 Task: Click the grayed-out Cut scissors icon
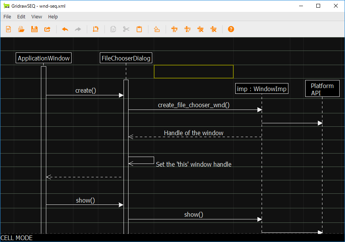click(126, 29)
